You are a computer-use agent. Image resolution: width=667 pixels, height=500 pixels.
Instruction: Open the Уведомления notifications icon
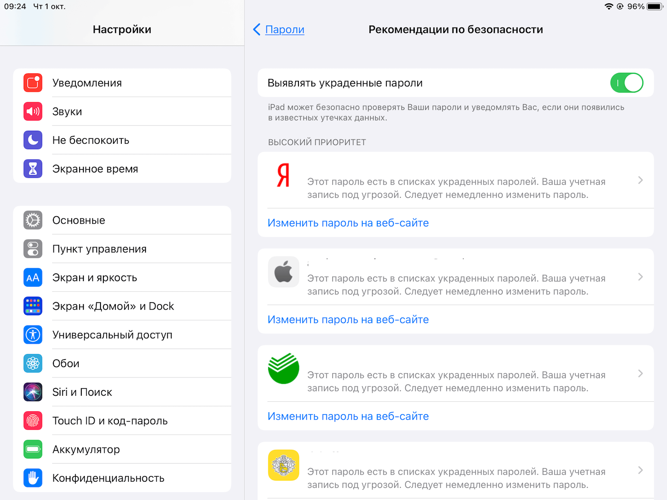click(33, 83)
